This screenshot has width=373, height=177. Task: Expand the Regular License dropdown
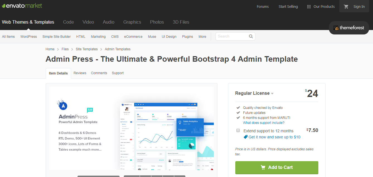(x=254, y=93)
